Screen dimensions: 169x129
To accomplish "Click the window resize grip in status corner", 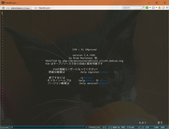I will click(167, 127).
